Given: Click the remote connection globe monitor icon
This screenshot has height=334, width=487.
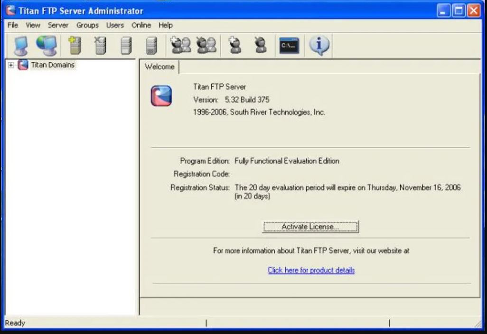Looking at the screenshot, I should click(47, 46).
